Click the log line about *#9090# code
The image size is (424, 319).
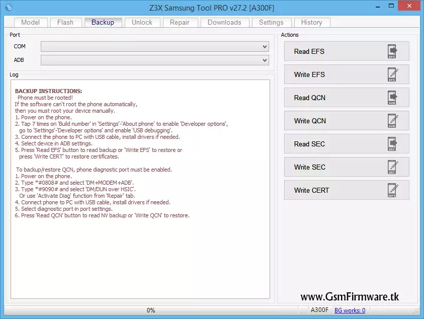(75, 189)
